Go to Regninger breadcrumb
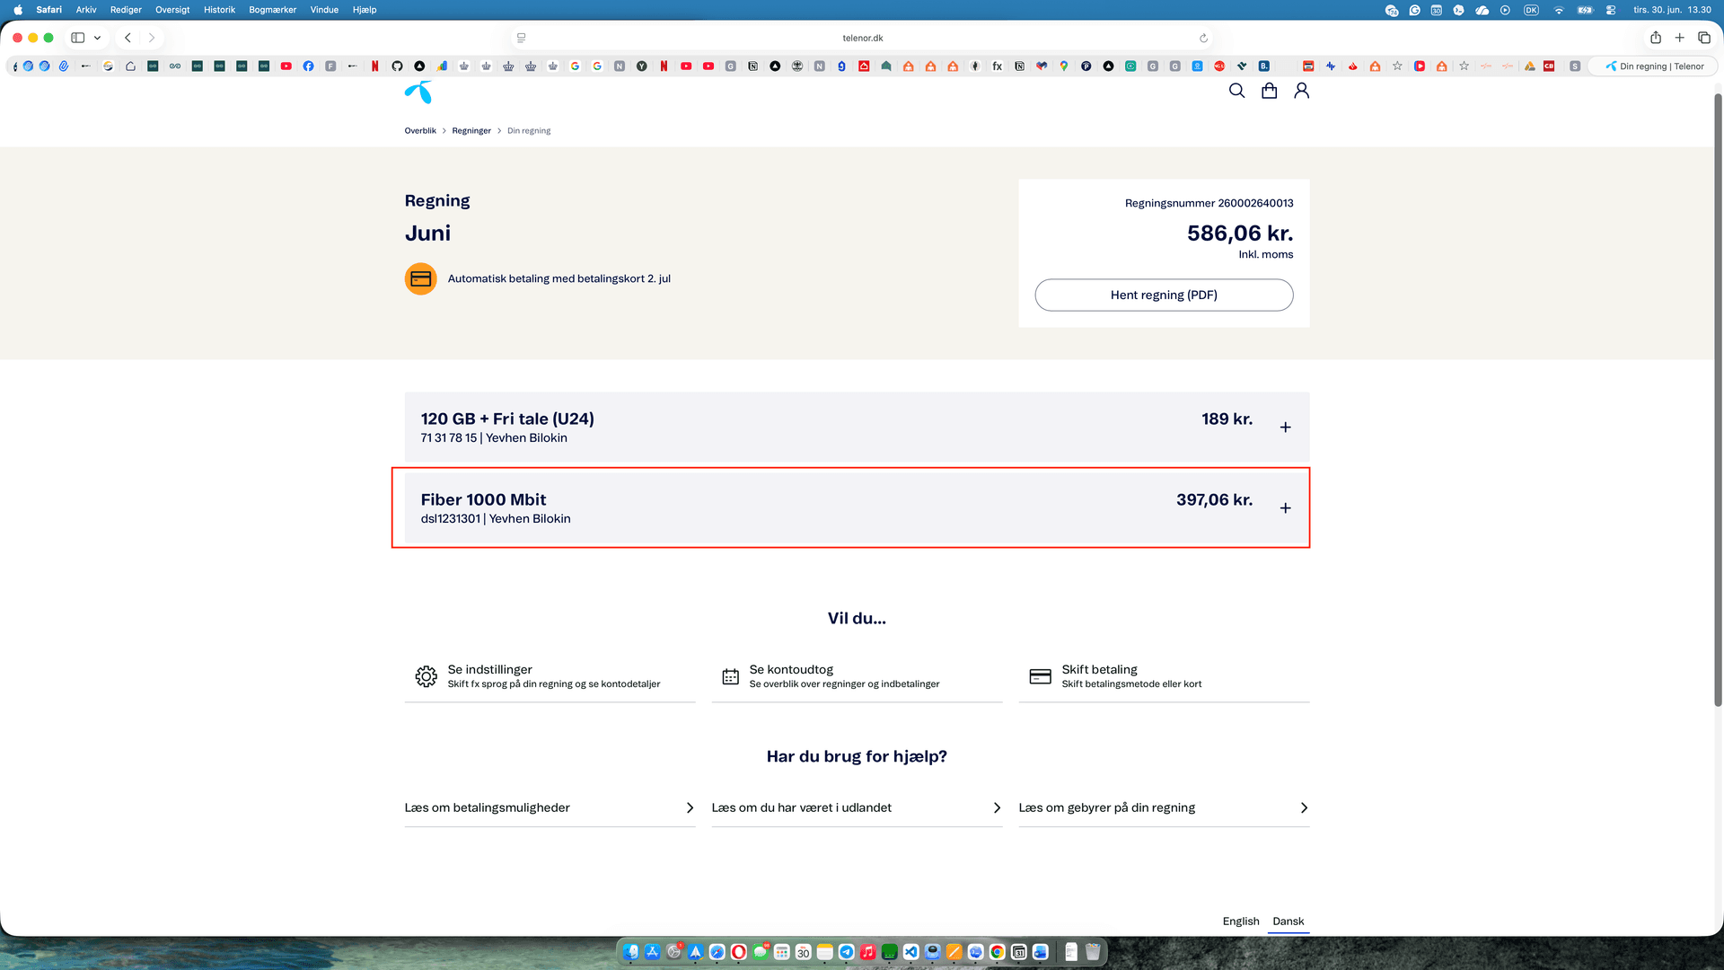The width and height of the screenshot is (1724, 970). click(471, 131)
